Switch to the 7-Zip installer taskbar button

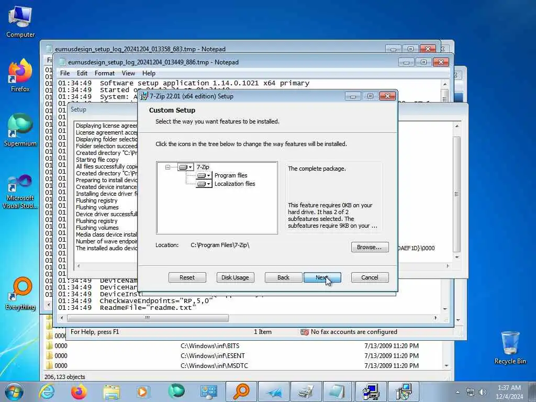pos(404,392)
